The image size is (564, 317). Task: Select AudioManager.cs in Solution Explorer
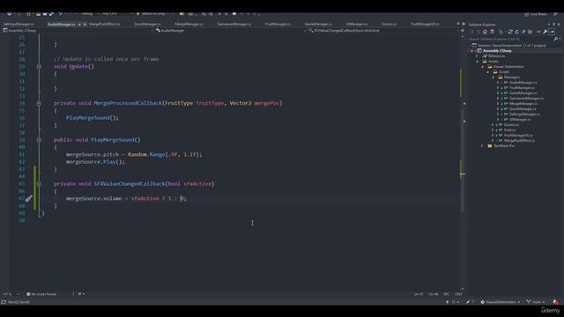point(523,83)
